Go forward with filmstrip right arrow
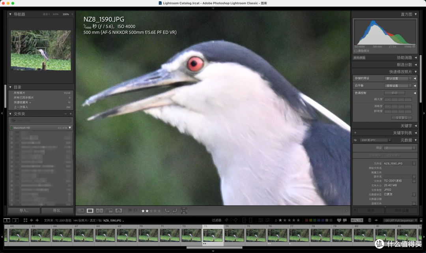The image size is (426, 253). click(37, 220)
